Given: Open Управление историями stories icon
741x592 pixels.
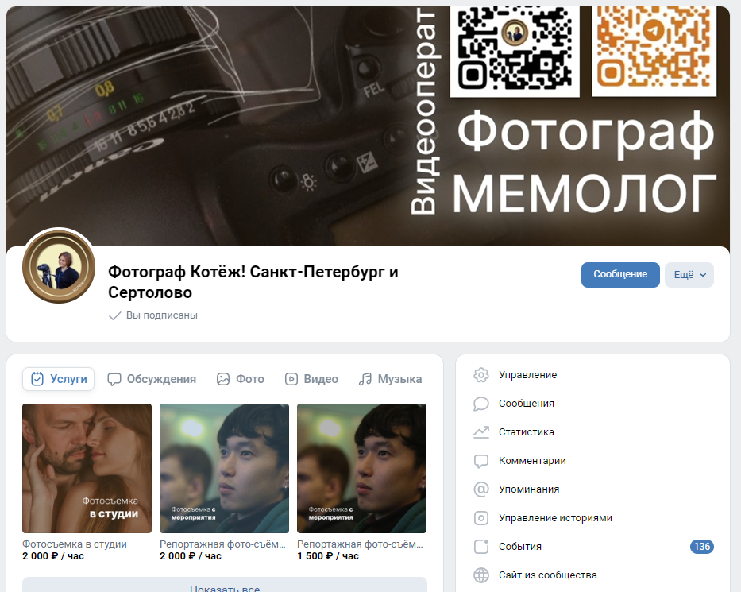Looking at the screenshot, I should click(x=480, y=517).
